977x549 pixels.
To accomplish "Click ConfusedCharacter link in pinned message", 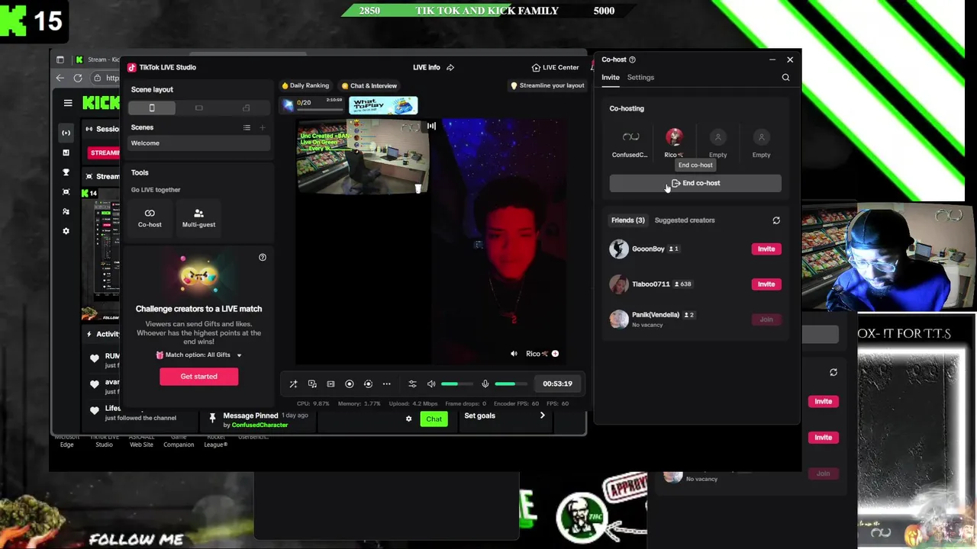I will pos(260,425).
